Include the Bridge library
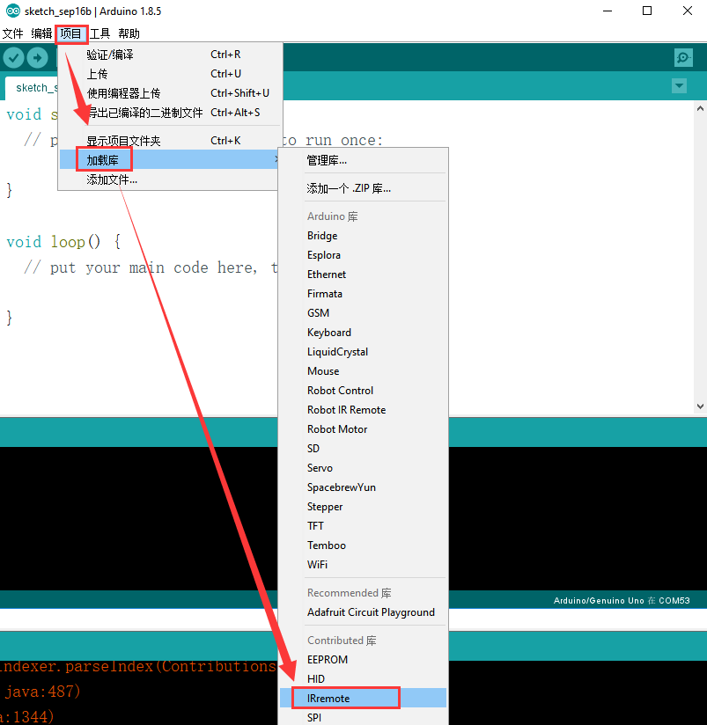Viewport: 707px width, 725px height. pyautogui.click(x=364, y=236)
